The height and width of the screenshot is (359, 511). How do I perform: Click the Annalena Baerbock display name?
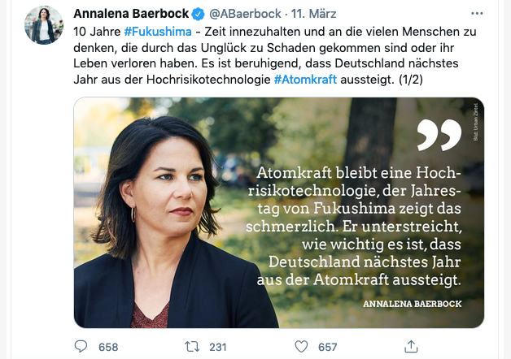tap(131, 14)
